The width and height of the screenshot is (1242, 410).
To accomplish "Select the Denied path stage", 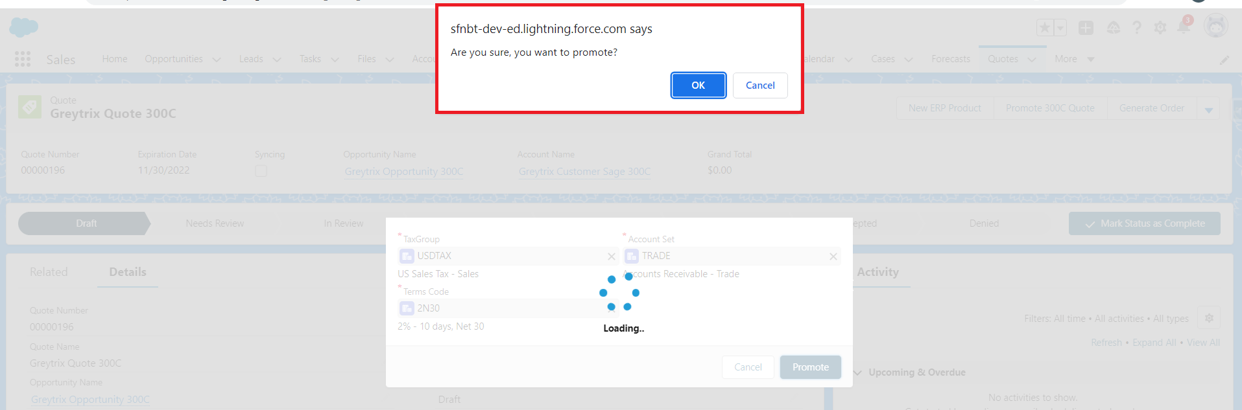I will 984,223.
